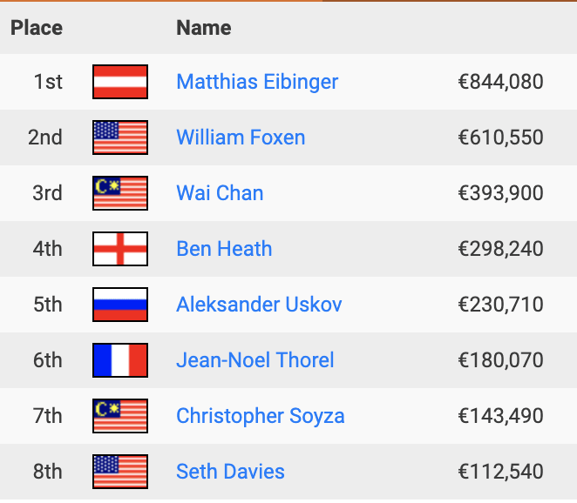
Task: Click the Austrian flag beside Matthias Eibinger
Action: tap(120, 82)
